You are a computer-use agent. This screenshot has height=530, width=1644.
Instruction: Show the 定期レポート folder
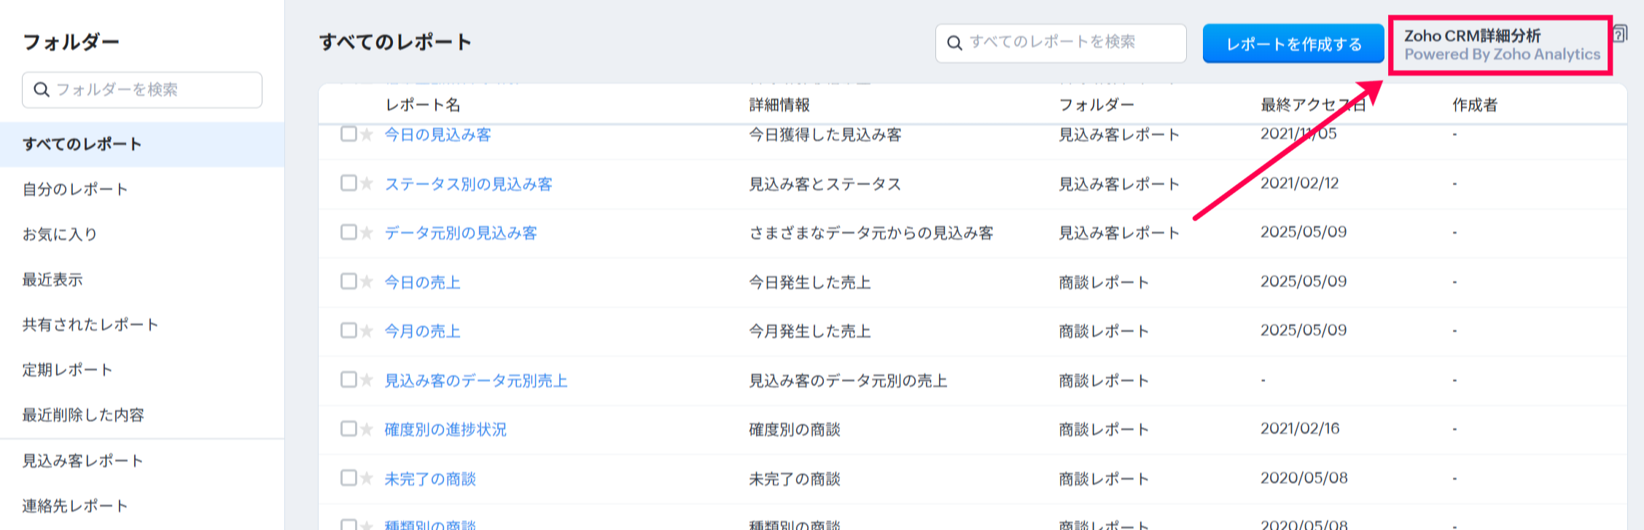[67, 370]
